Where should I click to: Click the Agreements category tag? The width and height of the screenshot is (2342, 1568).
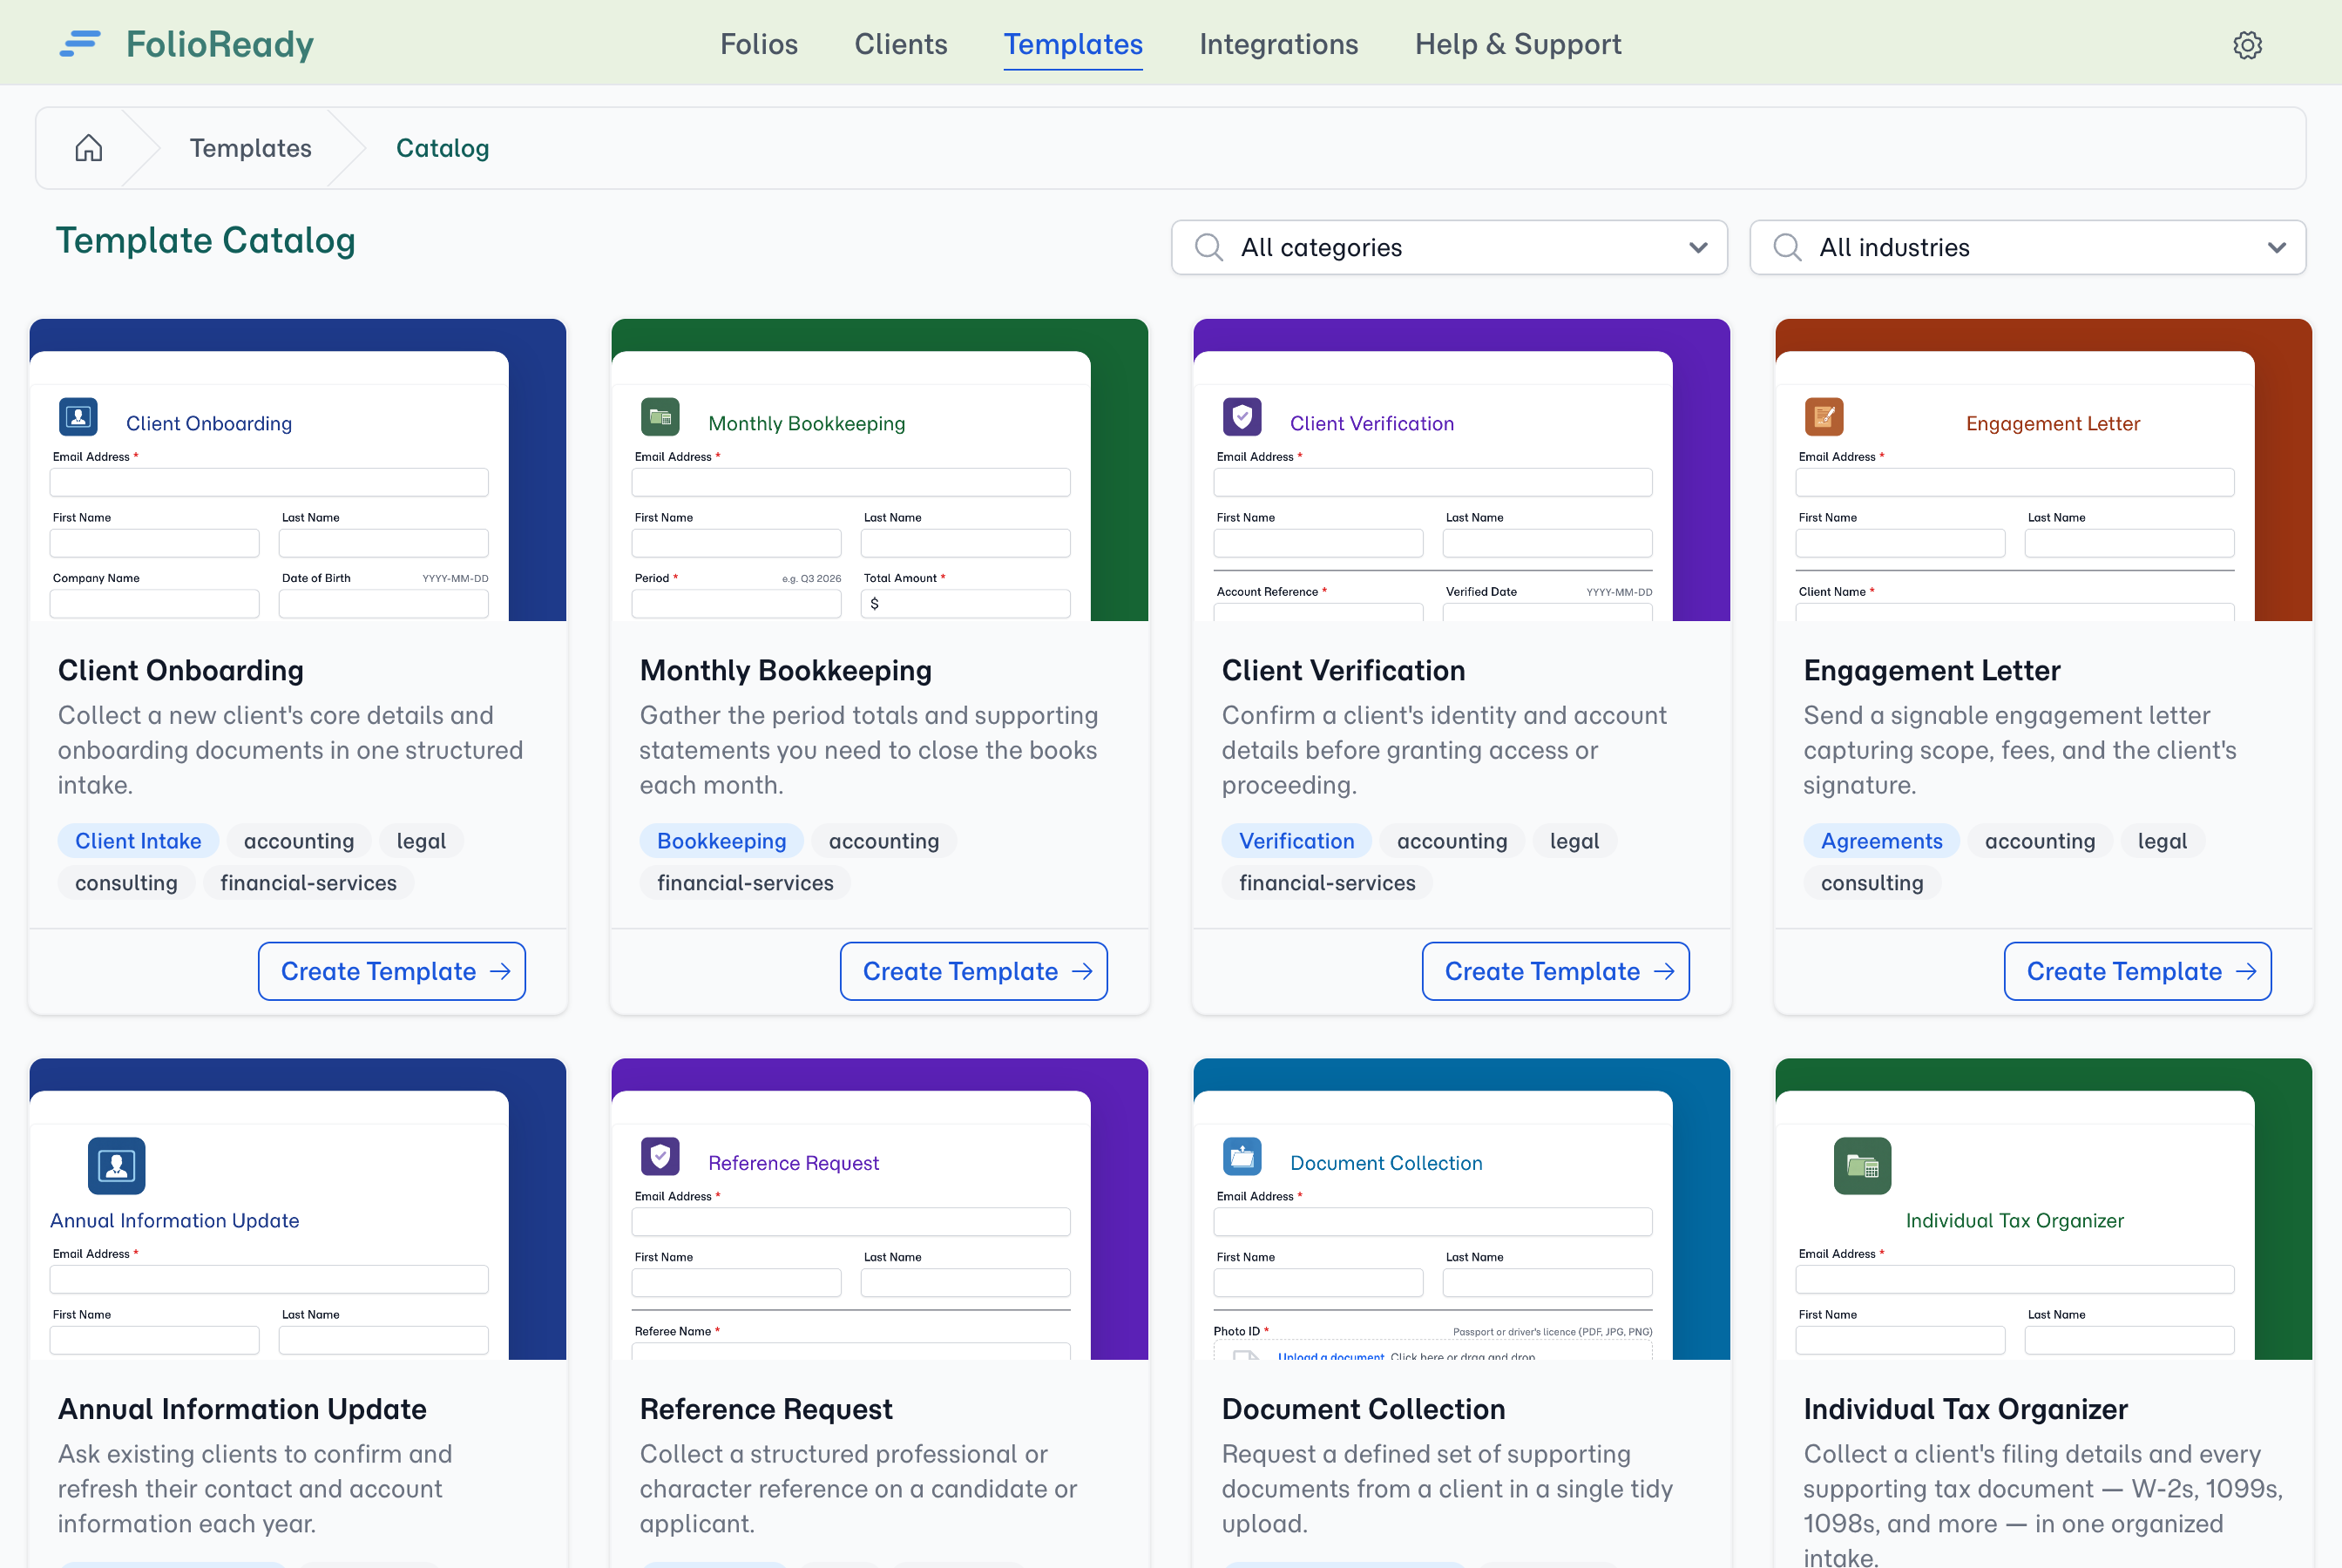1882,841
